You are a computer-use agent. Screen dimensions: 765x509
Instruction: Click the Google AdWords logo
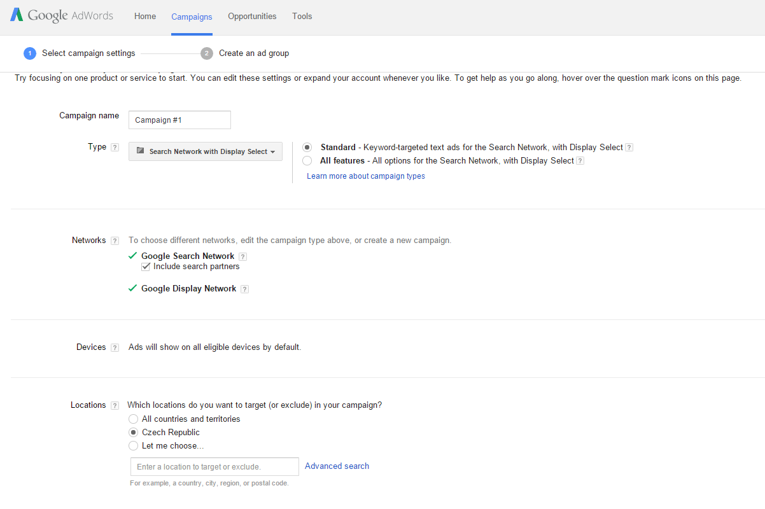pos(62,16)
